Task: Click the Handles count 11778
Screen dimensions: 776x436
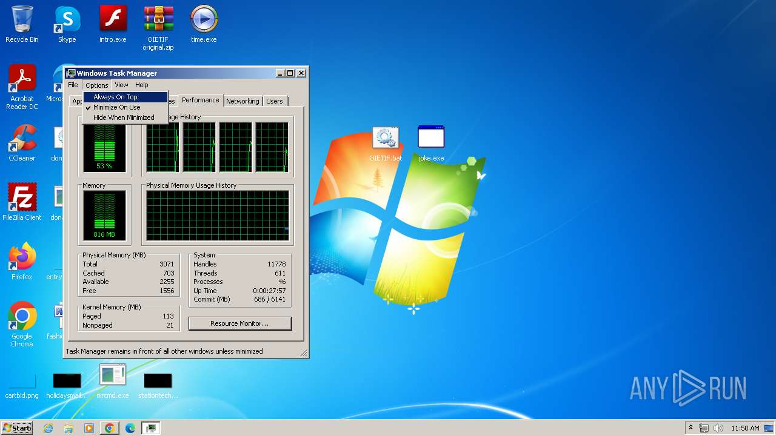Action: pyautogui.click(x=276, y=264)
